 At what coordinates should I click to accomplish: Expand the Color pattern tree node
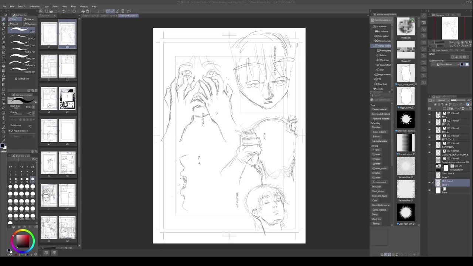pyautogui.click(x=374, y=36)
